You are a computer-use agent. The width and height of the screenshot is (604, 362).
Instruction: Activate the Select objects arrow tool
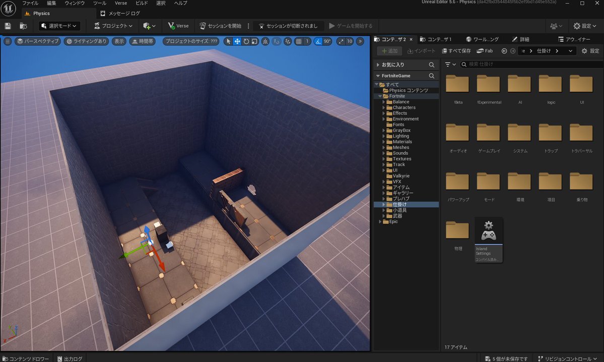tap(228, 41)
